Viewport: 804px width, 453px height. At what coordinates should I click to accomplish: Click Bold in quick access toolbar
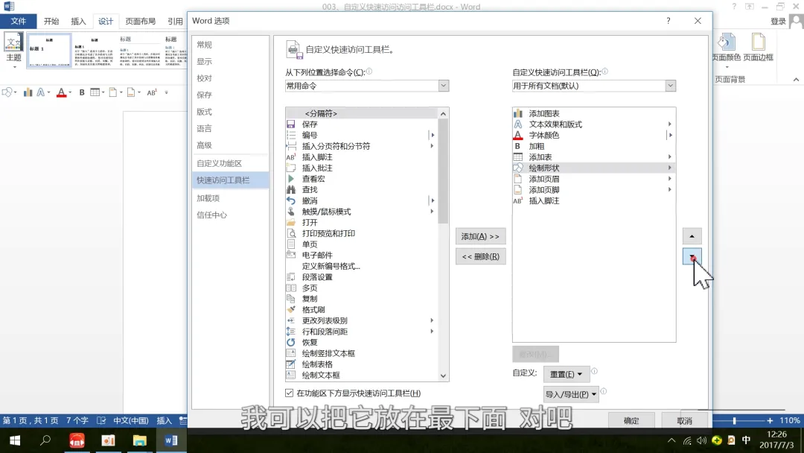(x=82, y=92)
